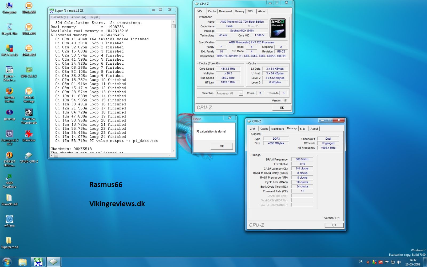Open Memory tab in top CPU-Z window
This screenshot has height=267, width=427.
coord(239,11)
